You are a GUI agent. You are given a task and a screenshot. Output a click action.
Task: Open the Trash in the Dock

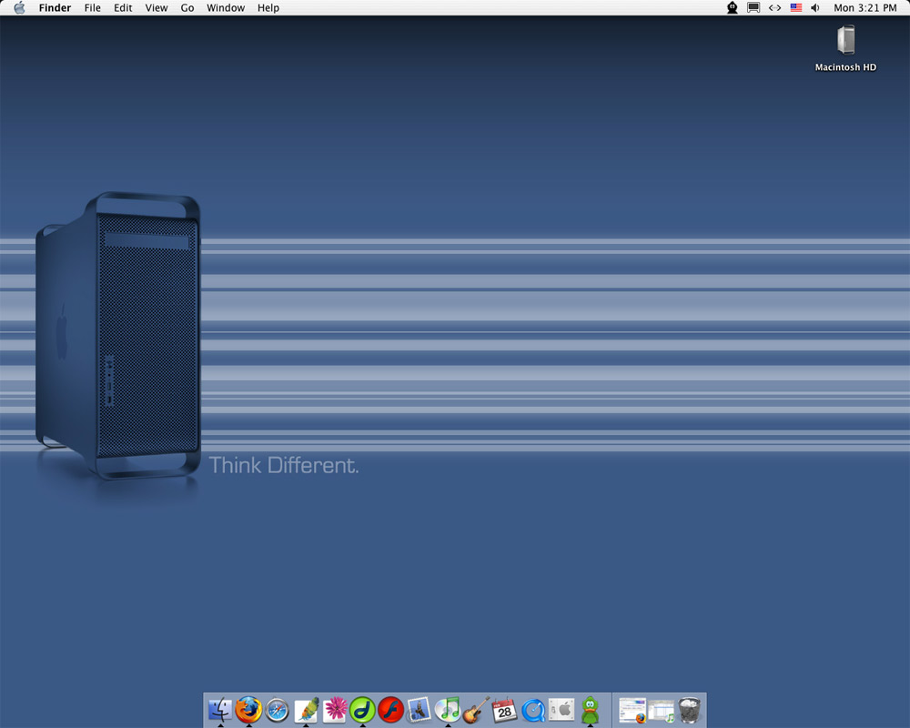tap(690, 710)
